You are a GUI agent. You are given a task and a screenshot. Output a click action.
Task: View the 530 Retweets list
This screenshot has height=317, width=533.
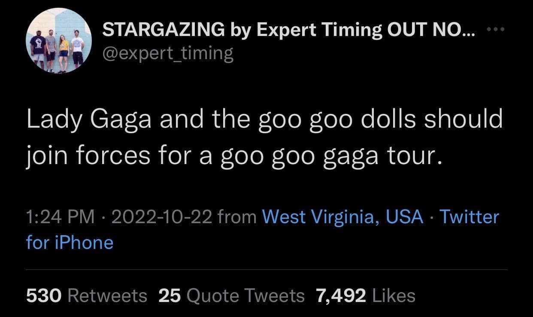(x=86, y=295)
